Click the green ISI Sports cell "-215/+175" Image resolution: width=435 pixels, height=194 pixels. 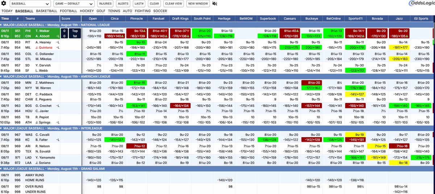coord(421,158)
